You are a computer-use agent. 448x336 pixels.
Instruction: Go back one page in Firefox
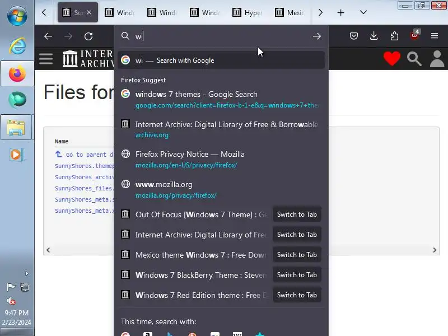tap(48, 36)
